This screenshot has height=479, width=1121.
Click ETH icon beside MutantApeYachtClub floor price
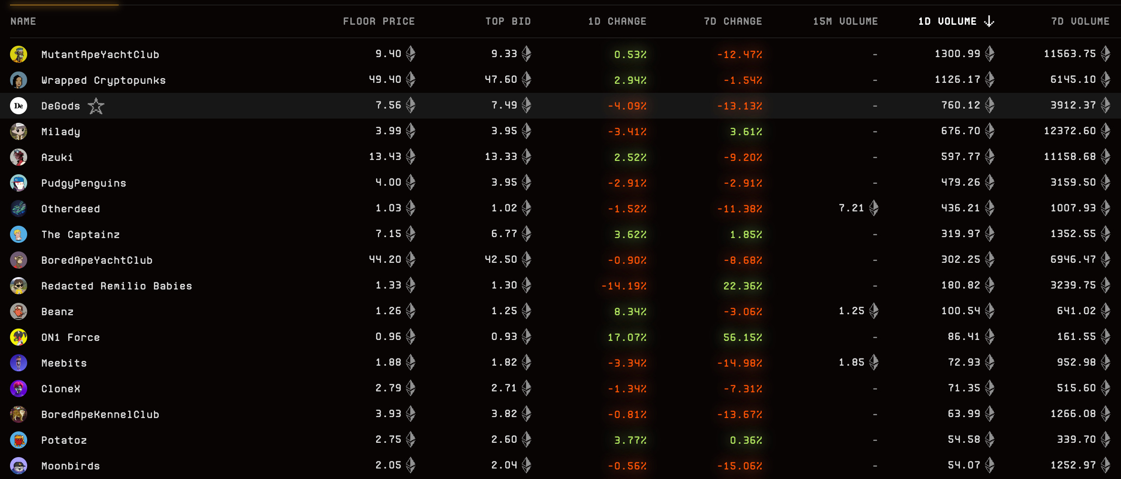[x=411, y=54]
